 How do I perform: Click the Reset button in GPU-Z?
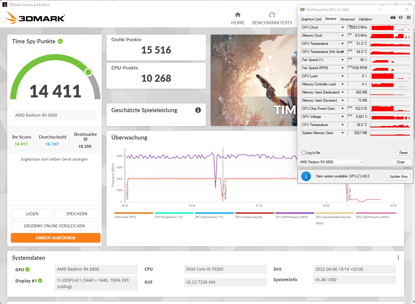[403, 153]
